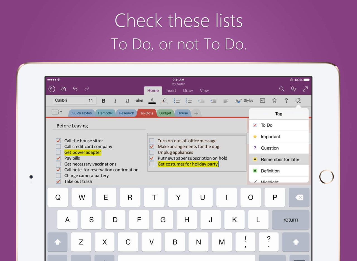Increase paragraph indent
The width and height of the screenshot is (357, 261).
click(213, 101)
